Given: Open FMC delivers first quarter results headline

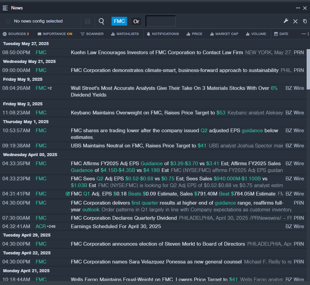Looking at the screenshot, I should pos(177,206).
